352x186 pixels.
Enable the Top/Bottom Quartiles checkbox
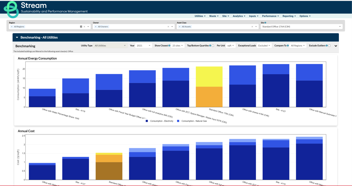(x=213, y=46)
